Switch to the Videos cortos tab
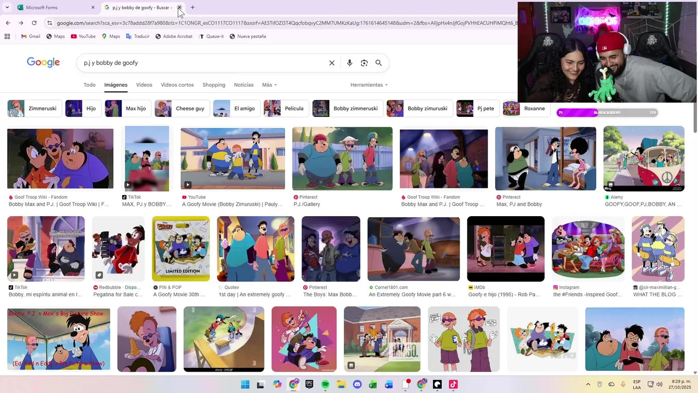The width and height of the screenshot is (698, 393). (177, 85)
